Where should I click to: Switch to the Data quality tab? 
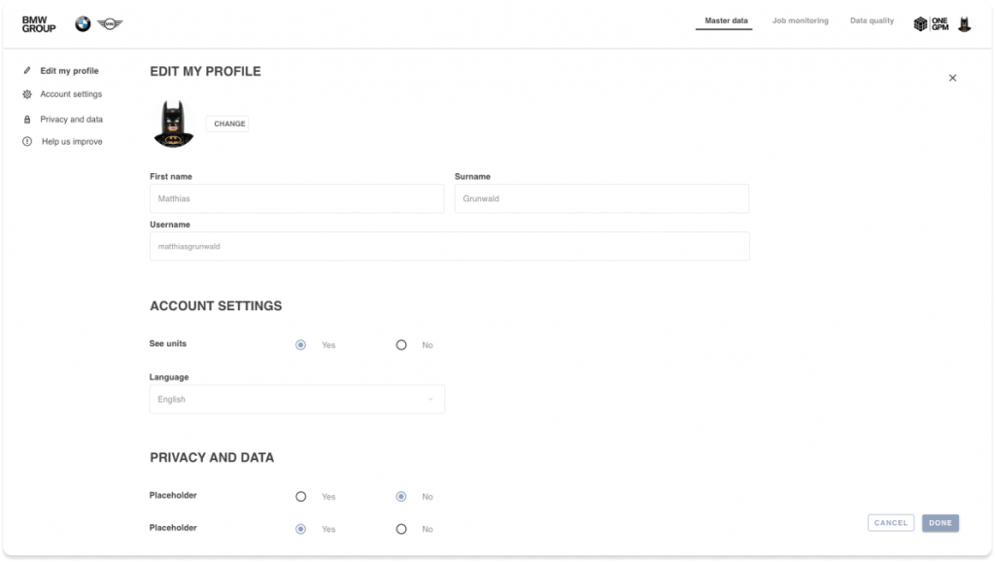click(872, 21)
